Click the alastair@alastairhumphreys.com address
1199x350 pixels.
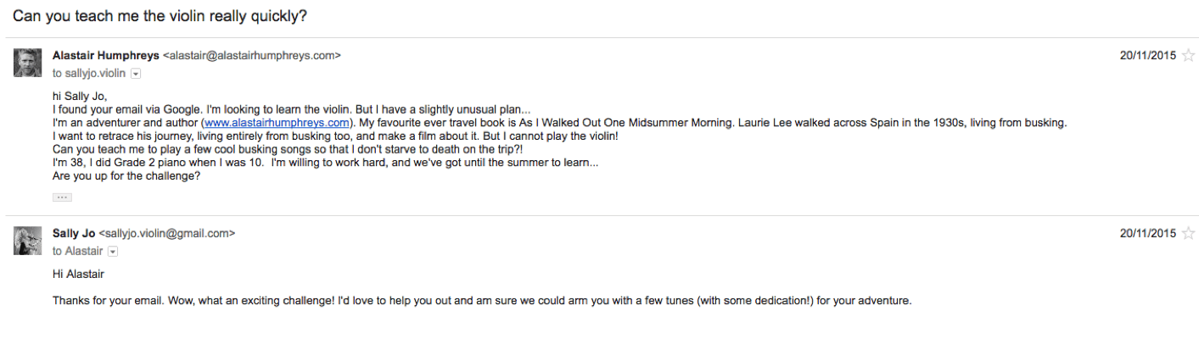(251, 55)
